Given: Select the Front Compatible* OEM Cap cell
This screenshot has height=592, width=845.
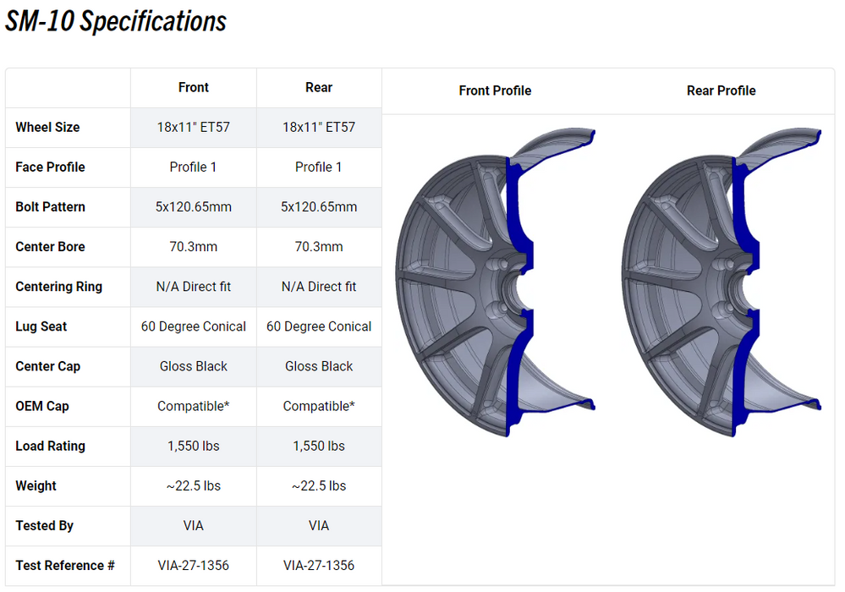Looking at the screenshot, I should click(x=194, y=406).
